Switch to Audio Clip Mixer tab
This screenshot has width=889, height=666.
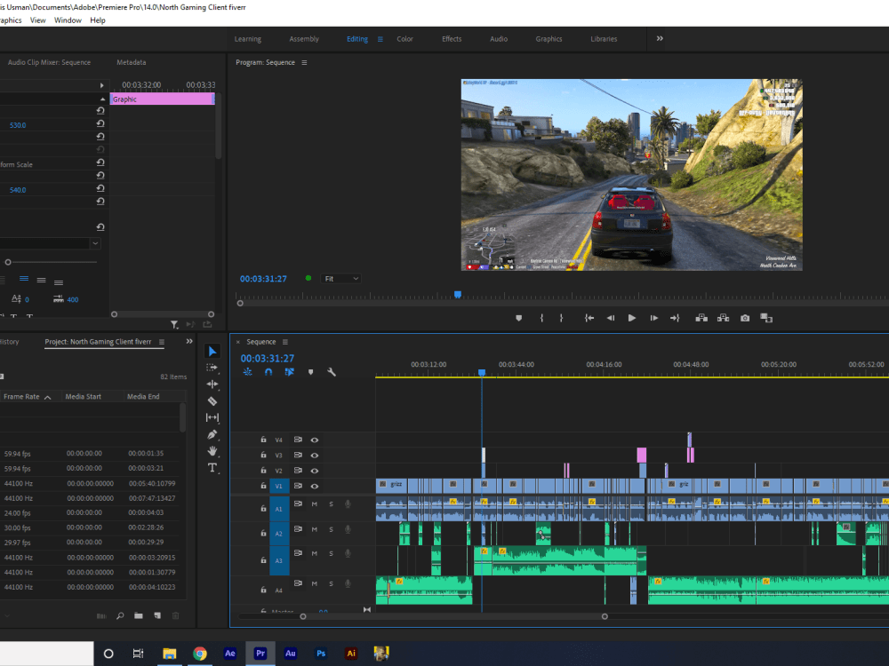click(49, 62)
